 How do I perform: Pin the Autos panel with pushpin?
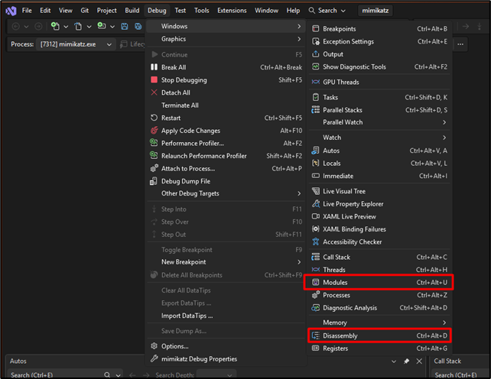point(406,361)
